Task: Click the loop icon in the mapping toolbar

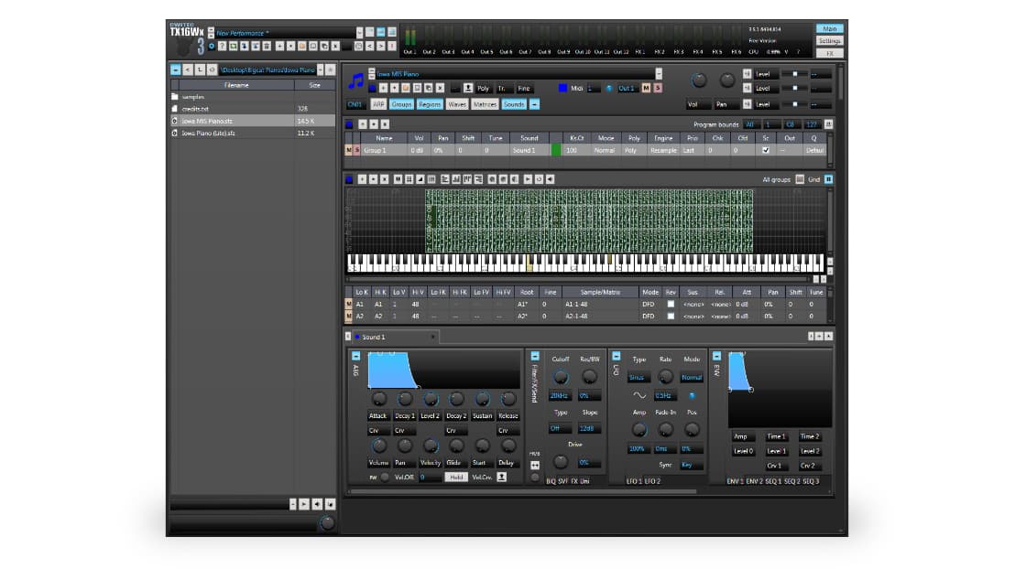Action: point(538,179)
